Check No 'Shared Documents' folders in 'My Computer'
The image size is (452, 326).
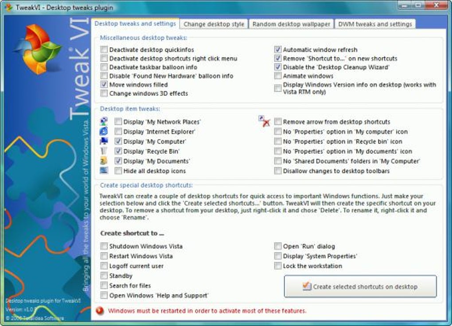pyautogui.click(x=277, y=161)
